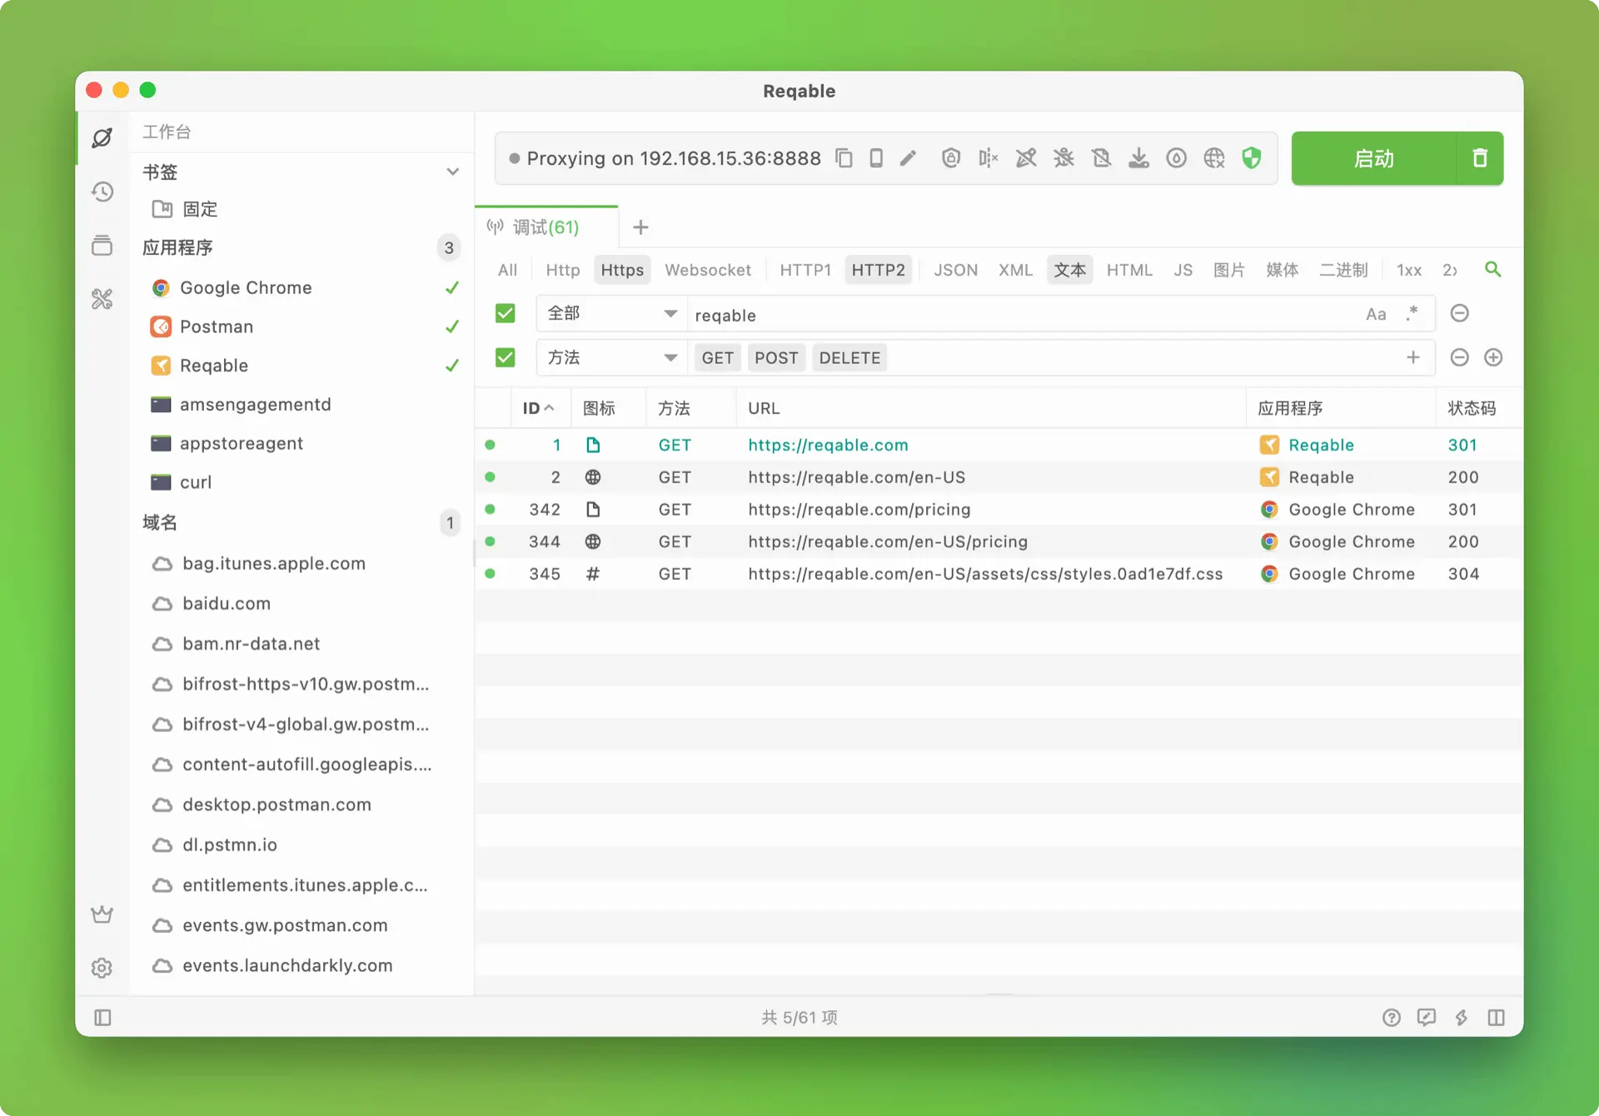Screen dimensions: 1599x1116
Task: Click the bug breakpoint icon in toolbar
Action: click(x=1064, y=158)
